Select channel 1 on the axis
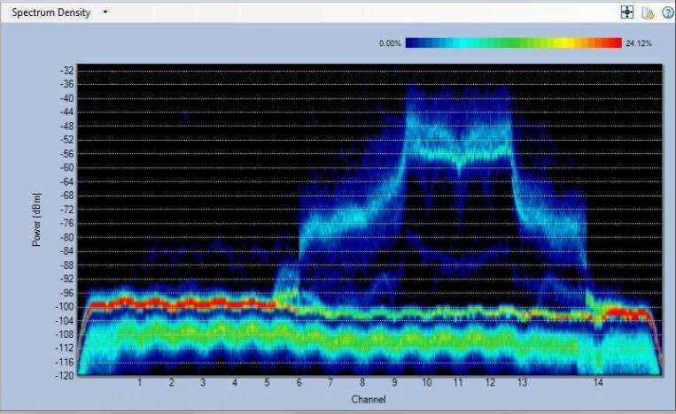Screen dimensions: 676x414 [140, 383]
